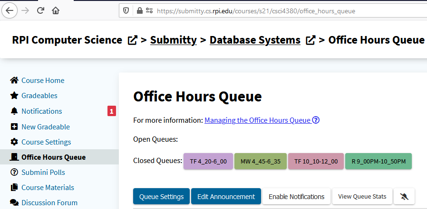Click the help question mark icon after the link
The height and width of the screenshot is (209, 427).
click(316, 120)
